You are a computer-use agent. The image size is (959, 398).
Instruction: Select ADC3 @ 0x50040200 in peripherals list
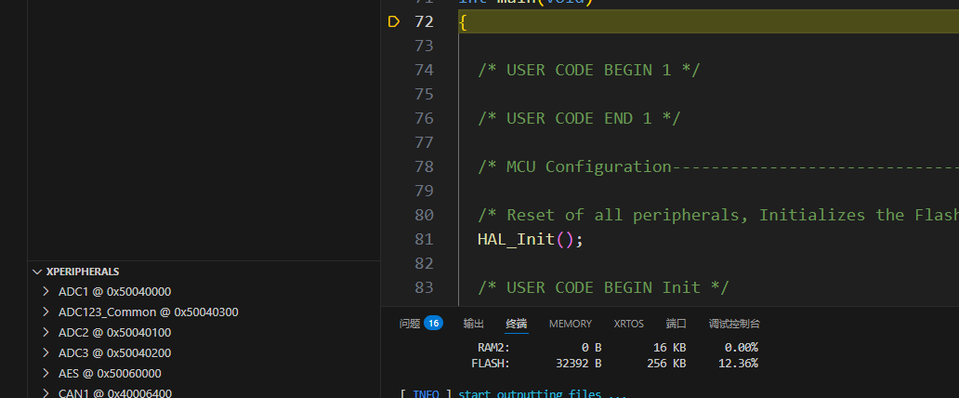113,353
